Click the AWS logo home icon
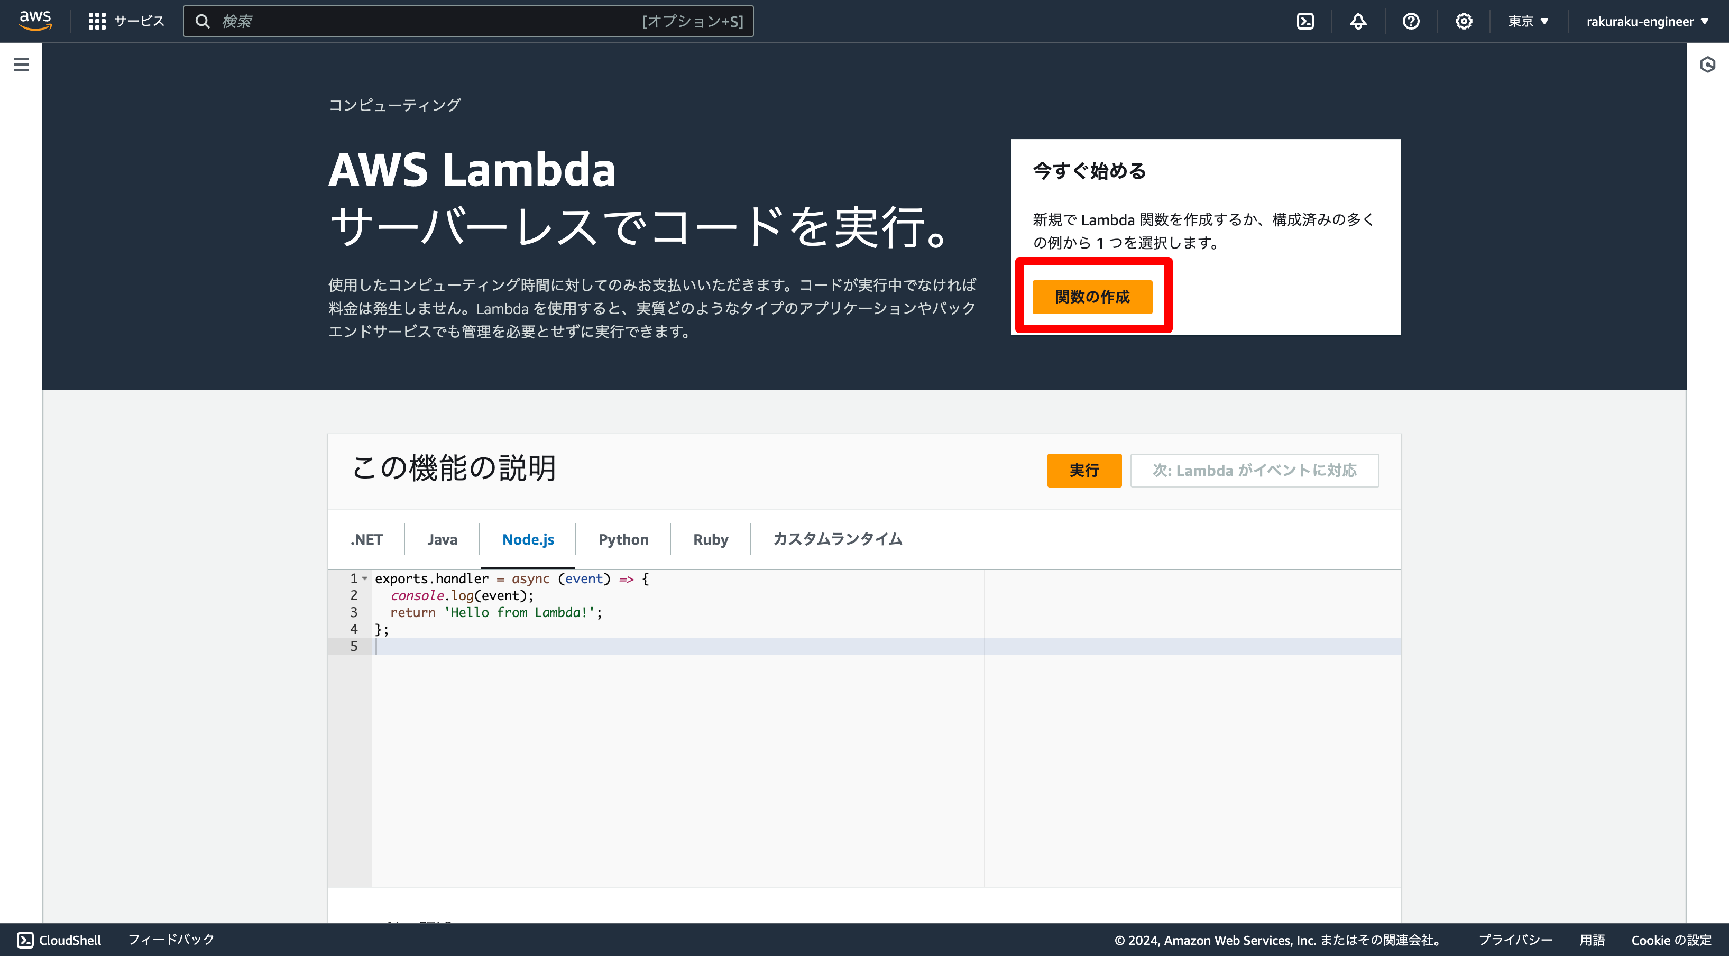This screenshot has width=1729, height=956. 34,20
